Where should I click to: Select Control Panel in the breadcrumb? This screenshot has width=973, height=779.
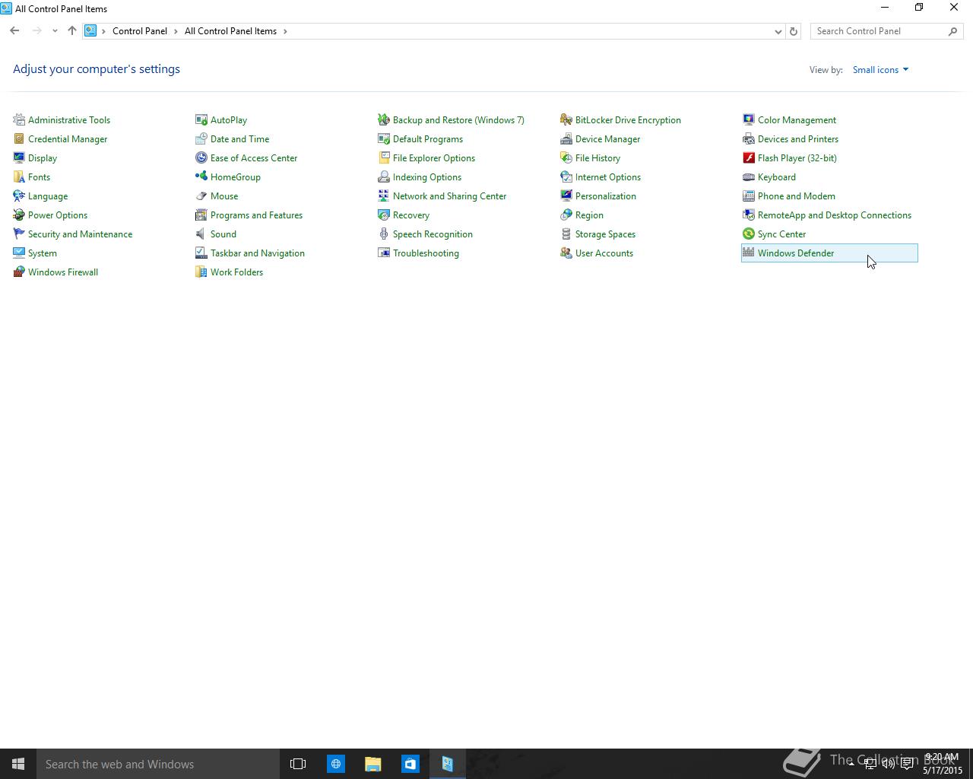[x=140, y=31]
